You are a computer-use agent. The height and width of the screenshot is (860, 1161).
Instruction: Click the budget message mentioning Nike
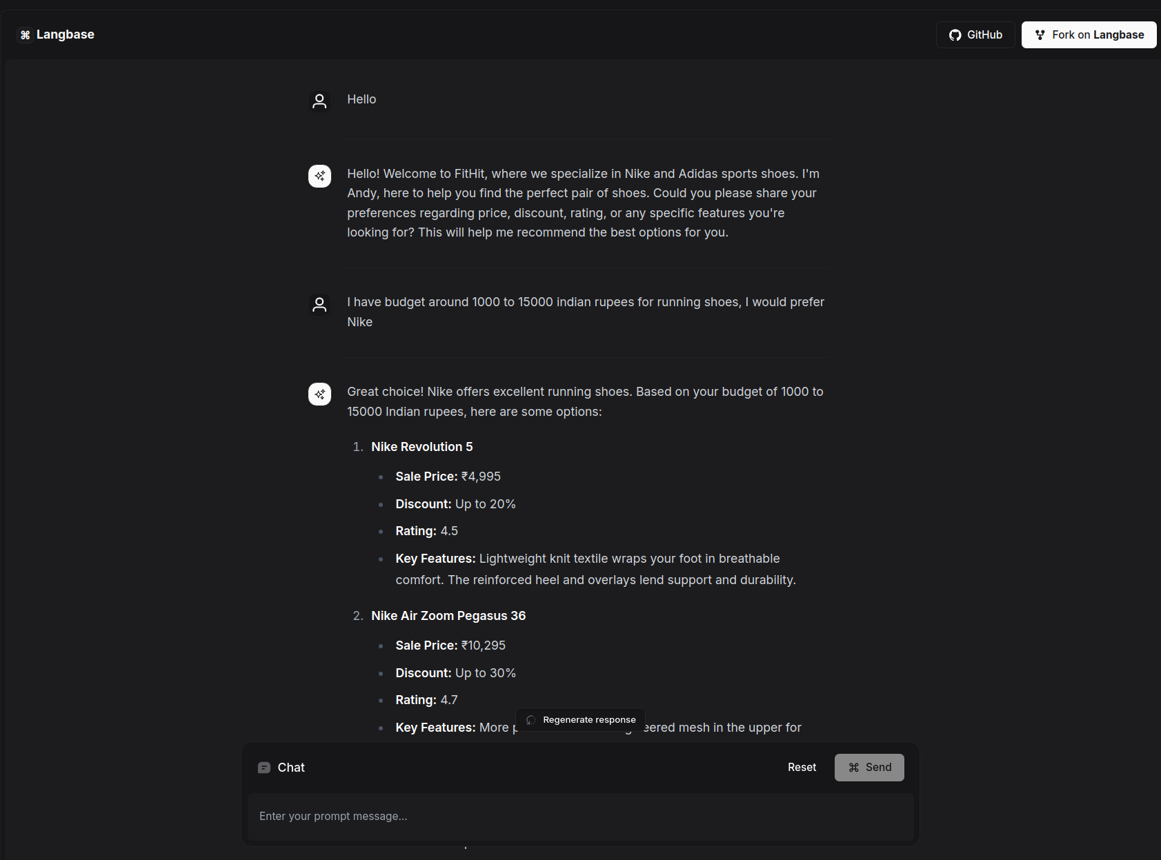586,312
